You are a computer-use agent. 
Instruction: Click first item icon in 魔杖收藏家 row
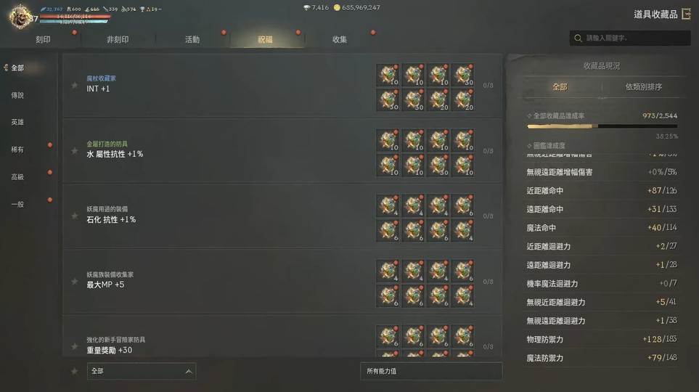pos(388,75)
